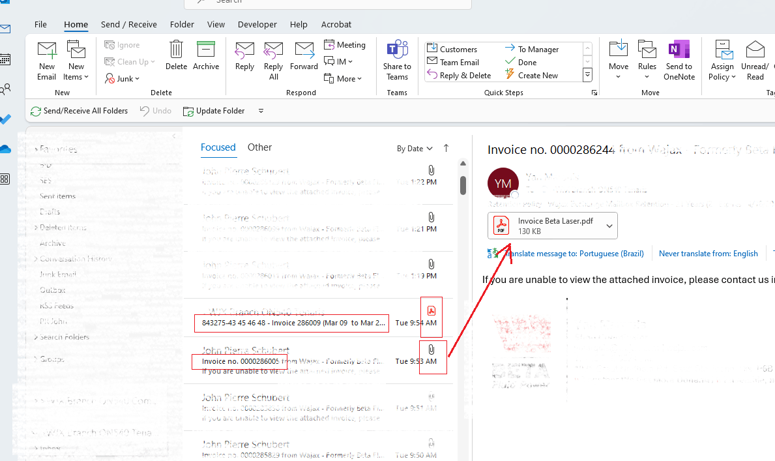The height and width of the screenshot is (461, 775).
Task: Reply to the sender
Action: pyautogui.click(x=244, y=56)
